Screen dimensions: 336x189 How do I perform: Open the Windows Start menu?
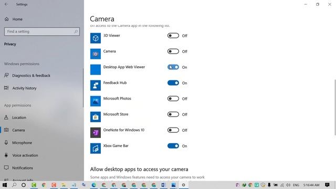click(4, 185)
